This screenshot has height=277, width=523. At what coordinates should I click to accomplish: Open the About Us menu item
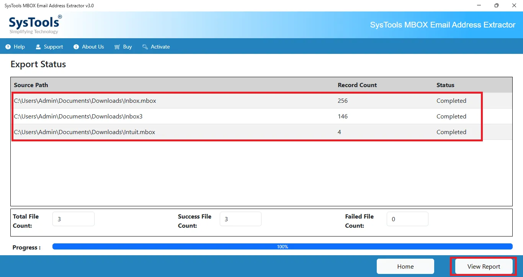tap(88, 47)
